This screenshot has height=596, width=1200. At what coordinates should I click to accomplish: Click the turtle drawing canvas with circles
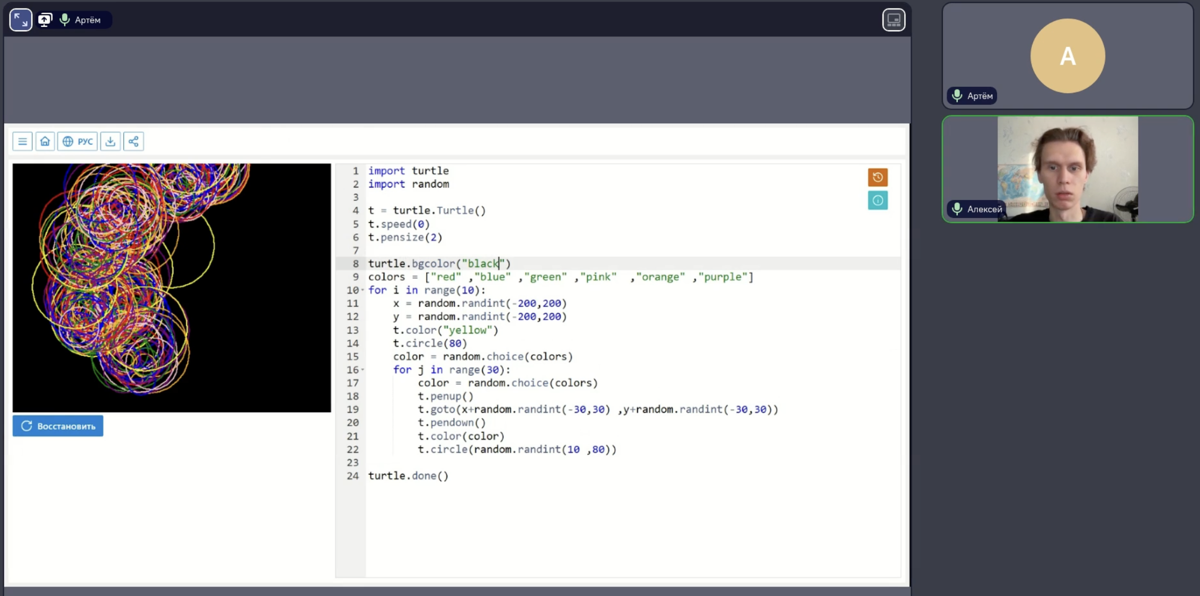pyautogui.click(x=172, y=287)
